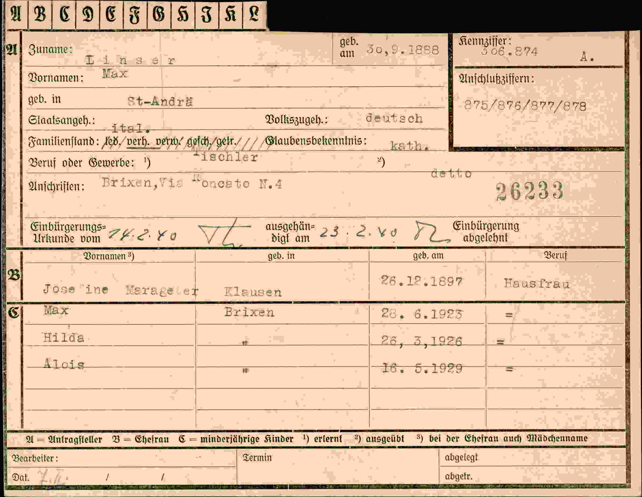Click the birth date '28.6.1923'

pos(422,314)
